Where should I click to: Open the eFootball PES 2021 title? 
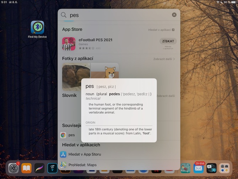[x=95, y=40]
